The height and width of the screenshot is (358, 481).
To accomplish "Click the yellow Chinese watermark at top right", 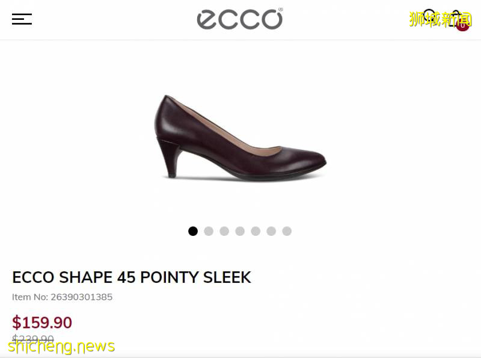I will pos(440,20).
